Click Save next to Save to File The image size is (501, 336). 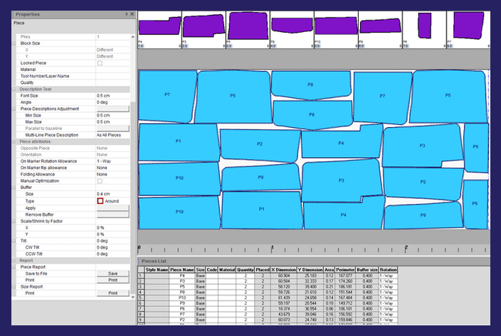pyautogui.click(x=112, y=273)
